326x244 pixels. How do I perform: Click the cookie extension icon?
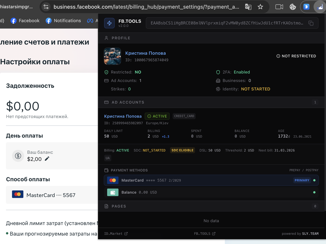coord(293,7)
